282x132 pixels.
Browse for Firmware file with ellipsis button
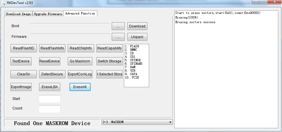pyautogui.click(x=118, y=37)
